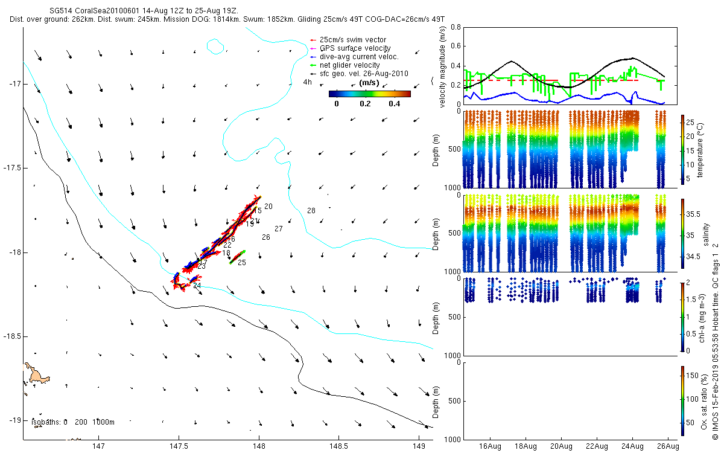724x453 pixels.
Task: Click the 'Ox. sat. ratio (%)' label
Action: point(704,400)
